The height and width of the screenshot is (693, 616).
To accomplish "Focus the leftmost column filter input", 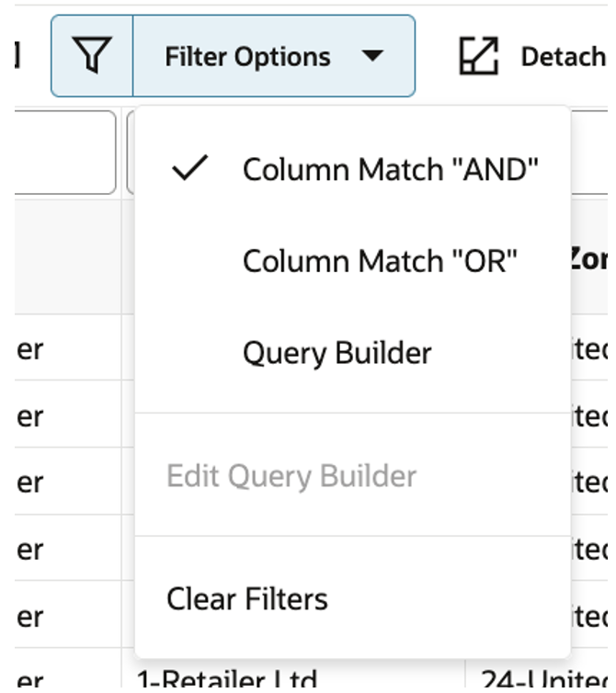I will [x=64, y=153].
